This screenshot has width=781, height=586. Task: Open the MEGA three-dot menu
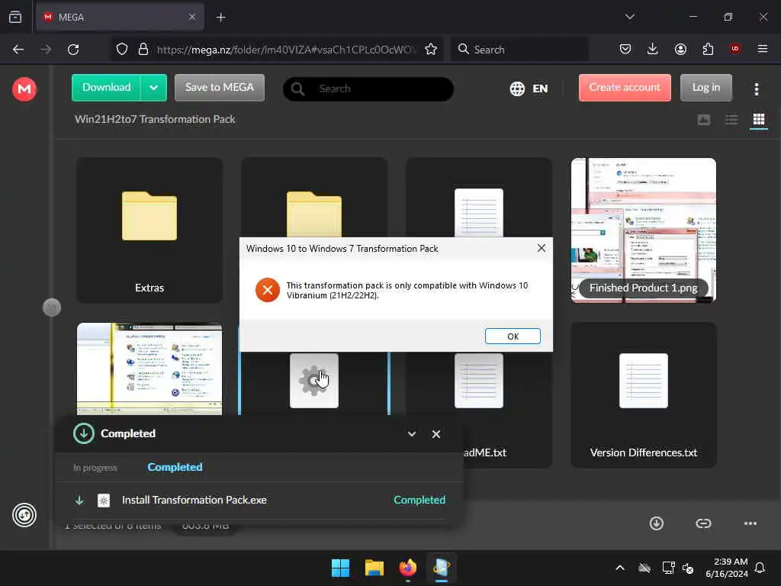(757, 89)
